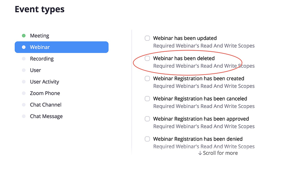Select Chat Message event category
The image size is (281, 172).
click(x=46, y=116)
